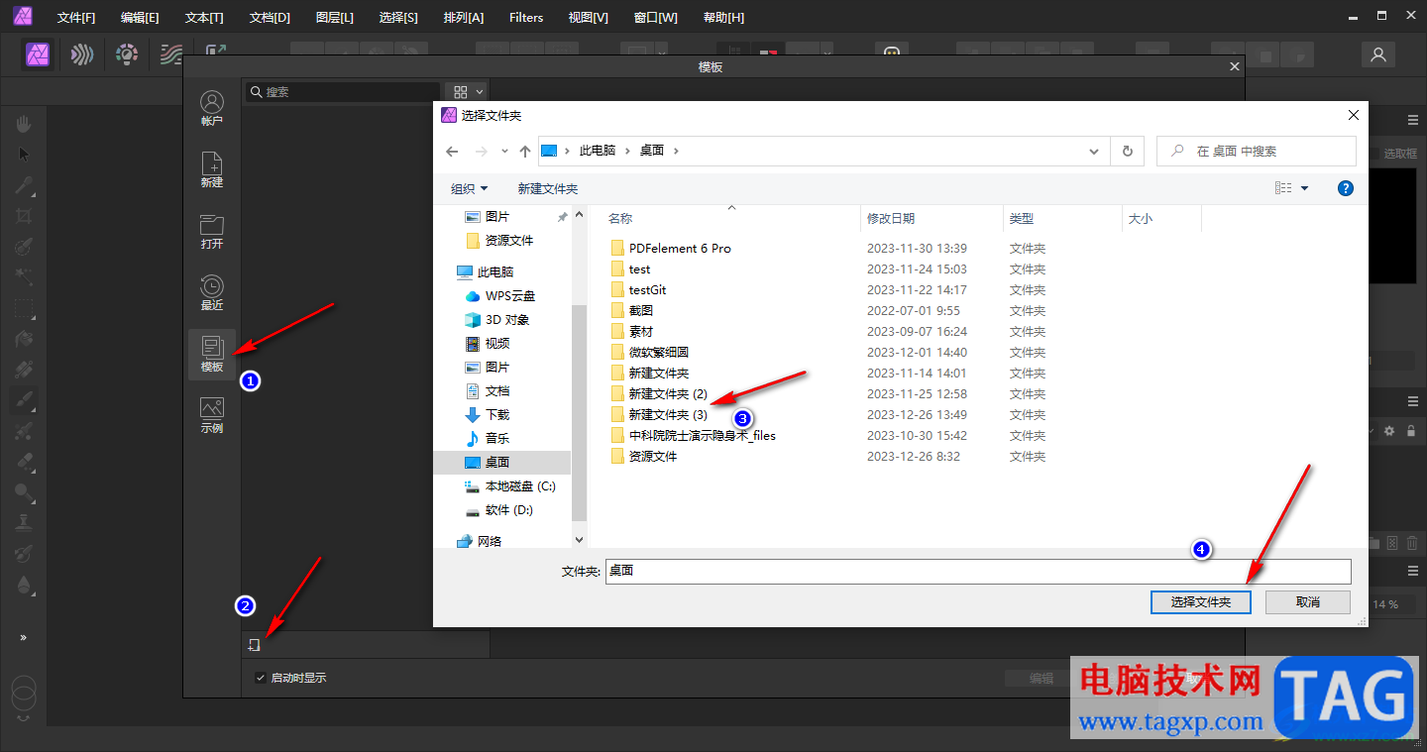Open the Filters menu

tap(526, 18)
